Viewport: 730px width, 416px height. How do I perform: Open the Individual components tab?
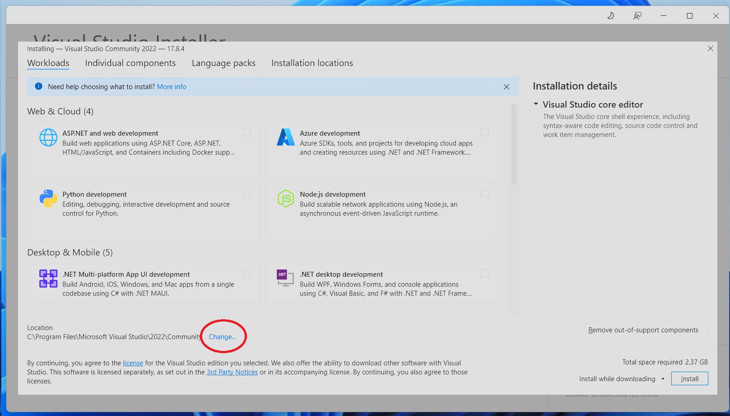click(130, 63)
